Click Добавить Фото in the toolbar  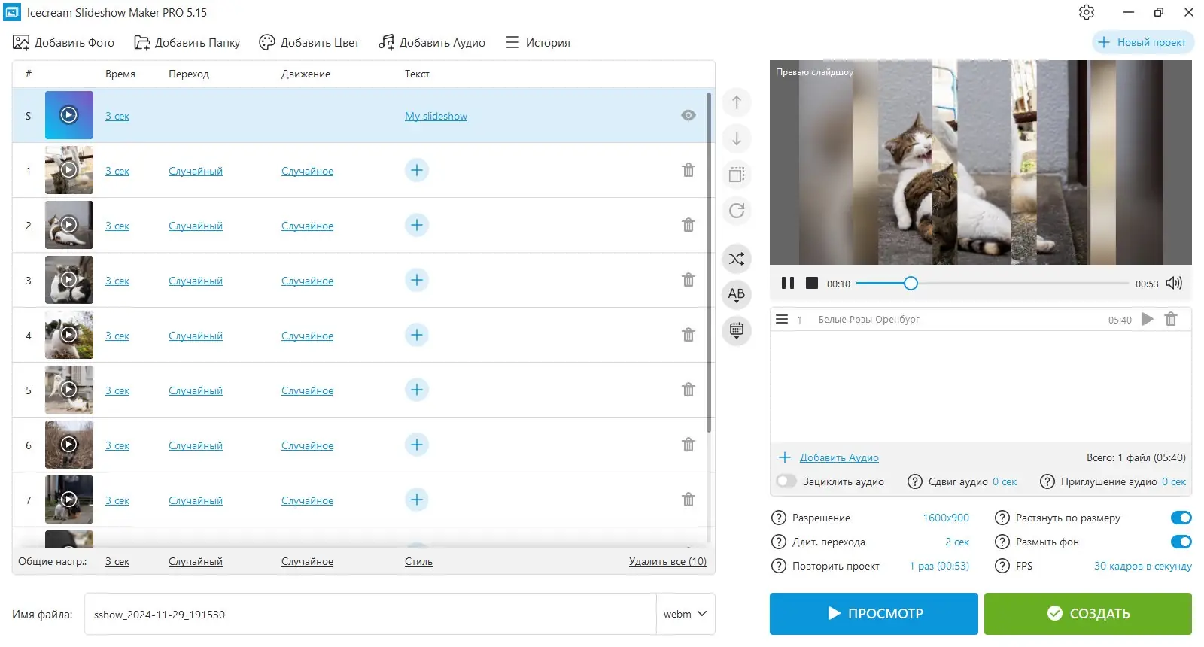click(x=64, y=43)
